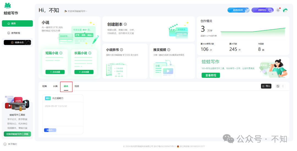Click the arrow icon beside 短篇小说
This screenshot has width=297, height=151.
[x=61, y=53]
